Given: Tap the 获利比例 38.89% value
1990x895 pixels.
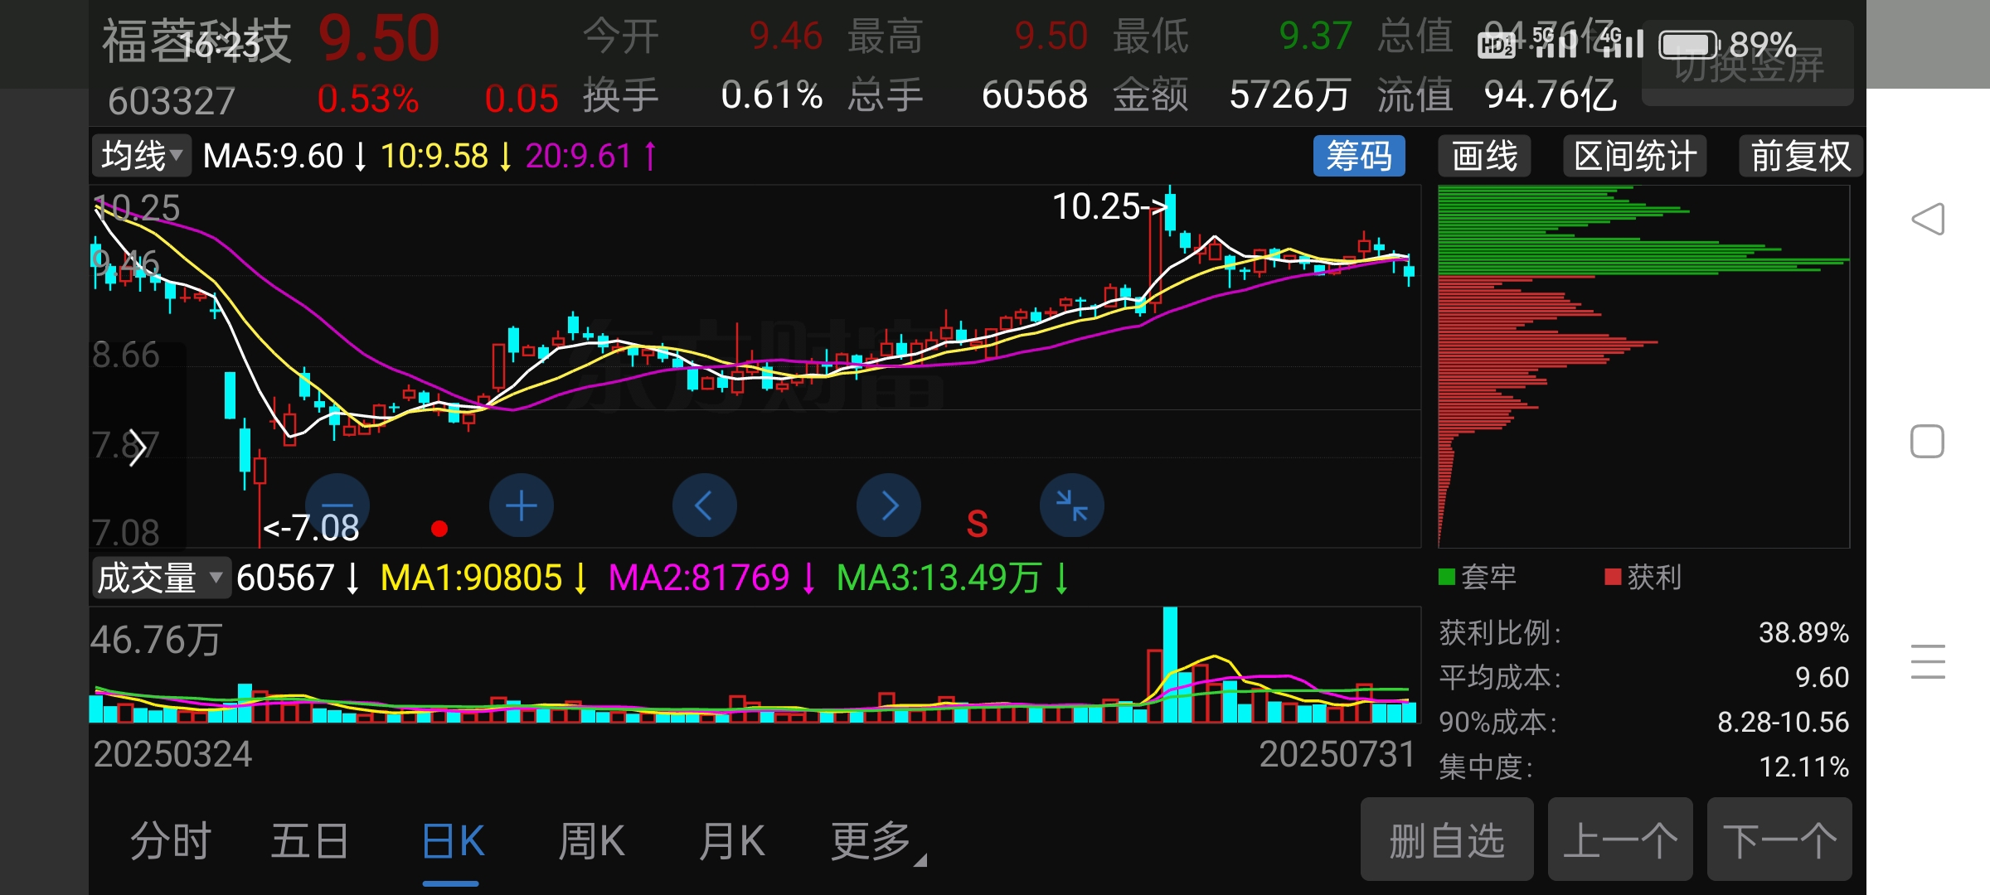Looking at the screenshot, I should pyautogui.click(x=1803, y=633).
